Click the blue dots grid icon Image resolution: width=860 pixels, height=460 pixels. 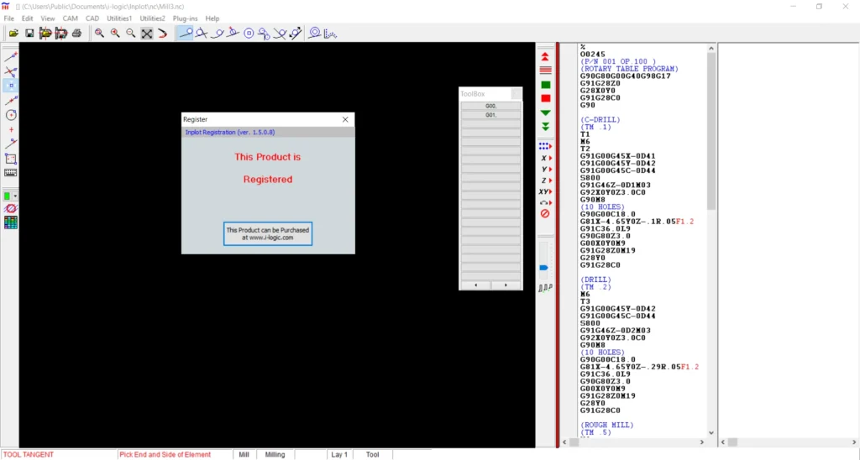point(545,146)
